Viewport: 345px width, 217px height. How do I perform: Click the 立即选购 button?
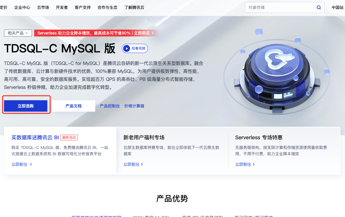(x=26, y=106)
